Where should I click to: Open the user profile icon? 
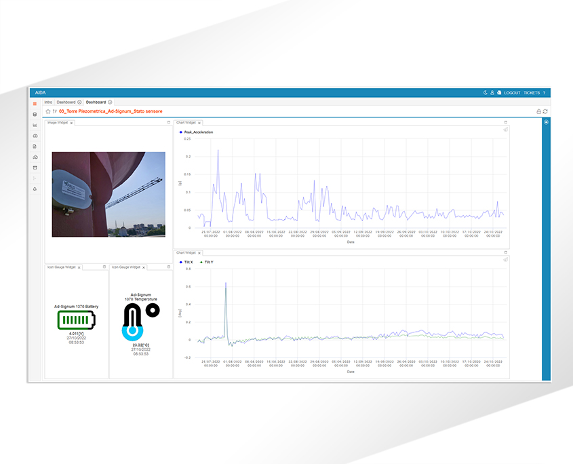click(492, 92)
